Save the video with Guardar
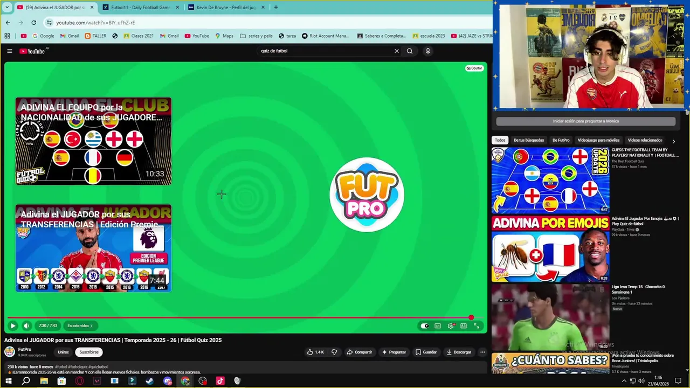The height and width of the screenshot is (388, 690). (426, 352)
